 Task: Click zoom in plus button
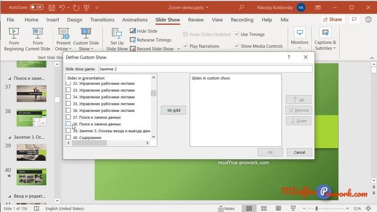tap(347, 208)
